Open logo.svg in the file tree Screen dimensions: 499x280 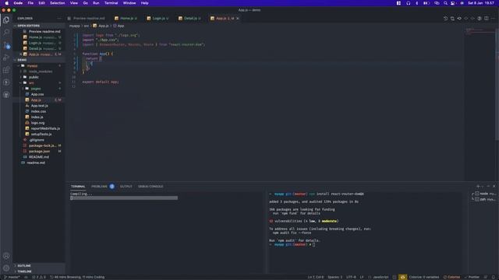click(38, 123)
